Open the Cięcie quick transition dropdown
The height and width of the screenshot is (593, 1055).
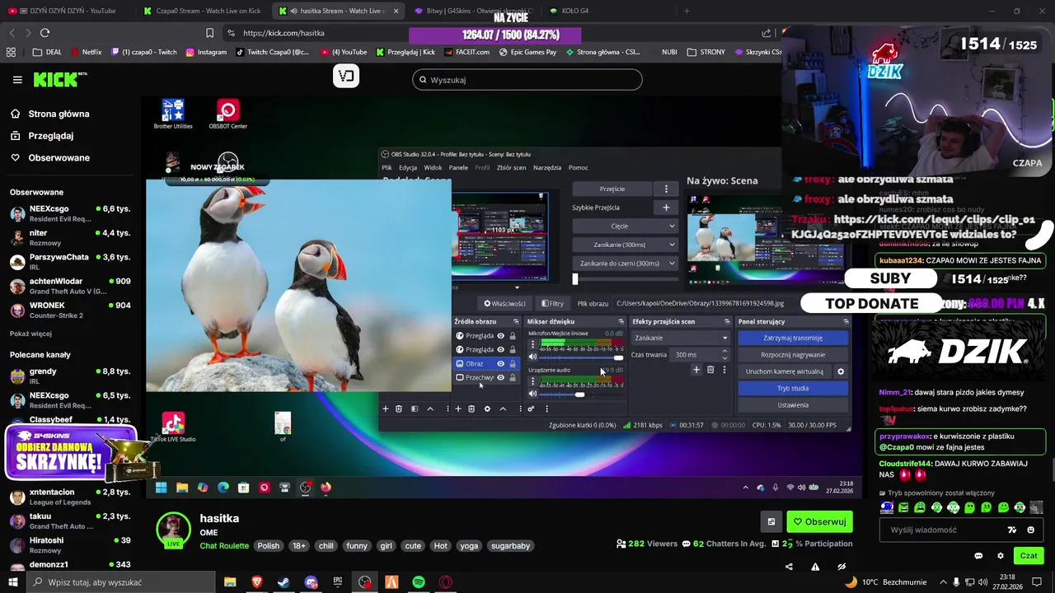click(x=625, y=226)
